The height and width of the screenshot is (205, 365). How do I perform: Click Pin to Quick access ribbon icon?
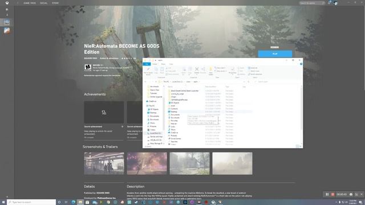tap(148, 71)
